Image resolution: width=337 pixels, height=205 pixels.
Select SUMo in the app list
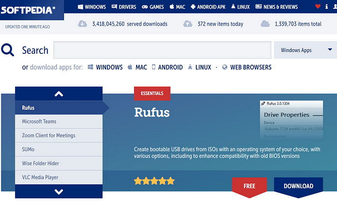pyautogui.click(x=59, y=149)
